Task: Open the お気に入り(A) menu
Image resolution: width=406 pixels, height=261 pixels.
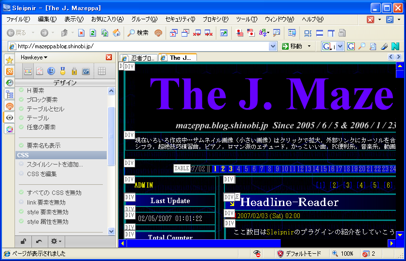Action: point(108,19)
